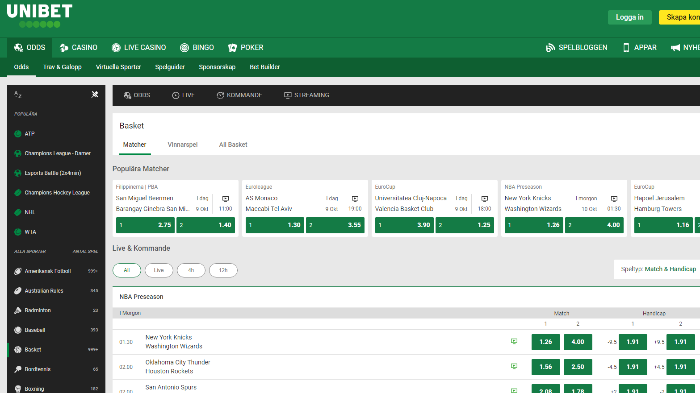This screenshot has width=700, height=393.
Task: Open the Trav & Galopp menu item
Action: pos(62,67)
